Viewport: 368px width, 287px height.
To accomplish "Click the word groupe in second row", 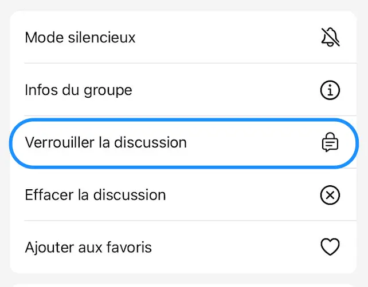I will coord(108,91).
